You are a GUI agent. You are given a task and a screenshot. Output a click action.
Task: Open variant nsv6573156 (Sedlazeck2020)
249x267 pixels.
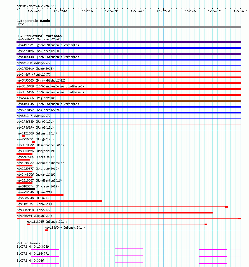click(39, 51)
